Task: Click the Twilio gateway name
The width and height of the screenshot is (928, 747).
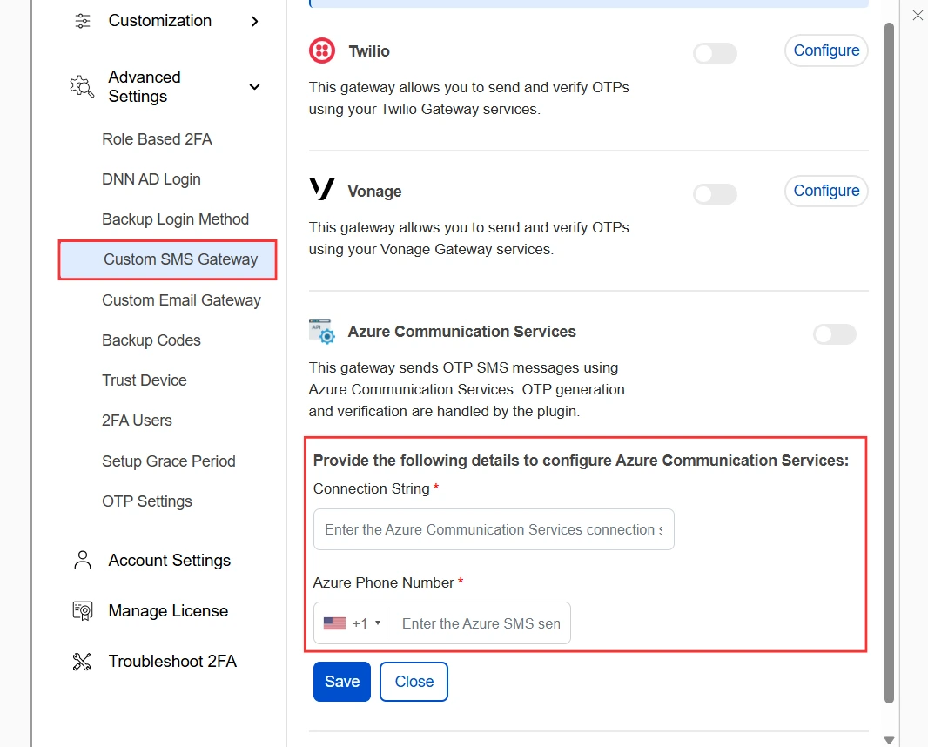Action: (369, 51)
